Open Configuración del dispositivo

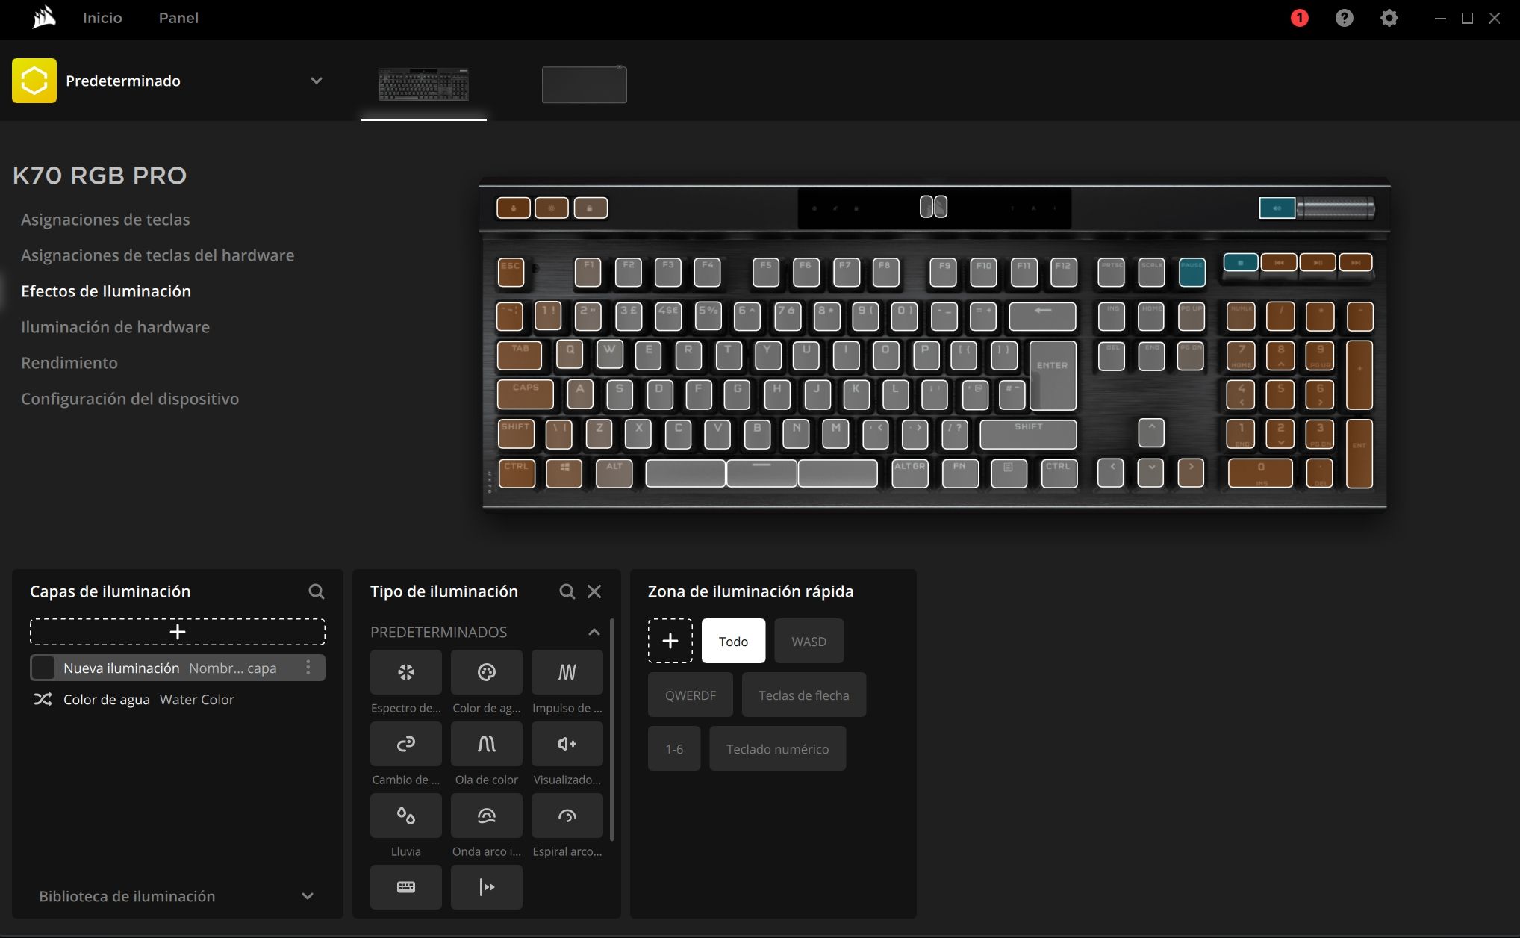[130, 399]
